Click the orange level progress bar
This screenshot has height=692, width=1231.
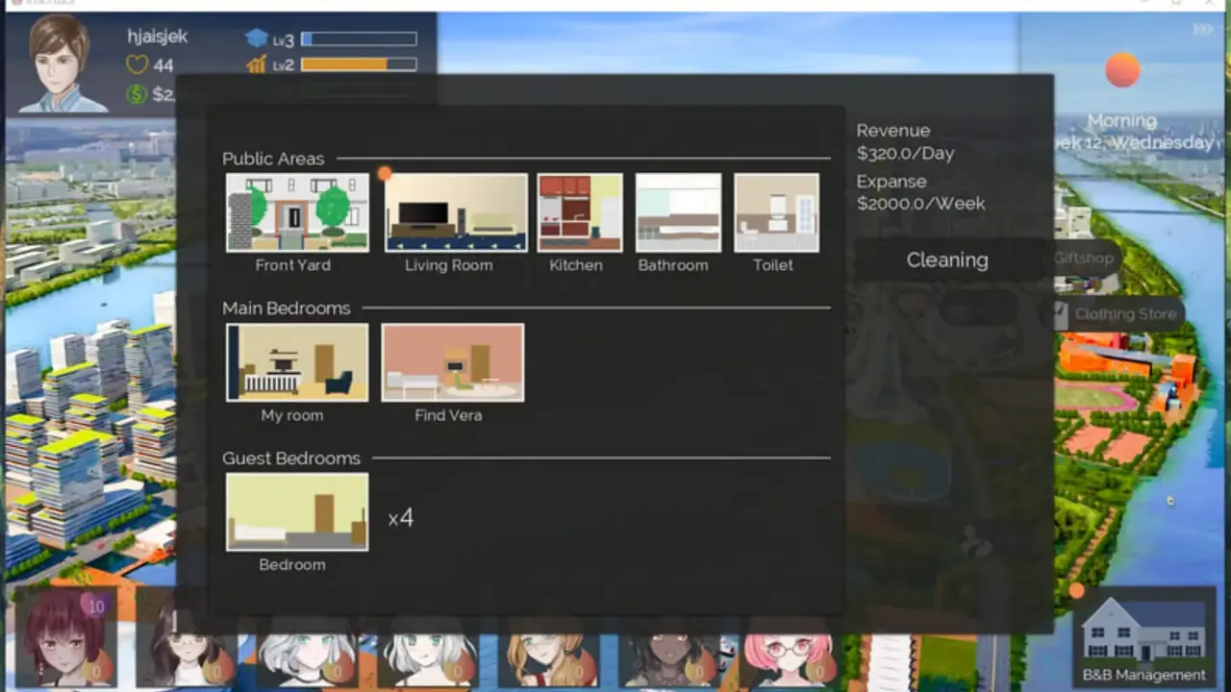pos(359,65)
